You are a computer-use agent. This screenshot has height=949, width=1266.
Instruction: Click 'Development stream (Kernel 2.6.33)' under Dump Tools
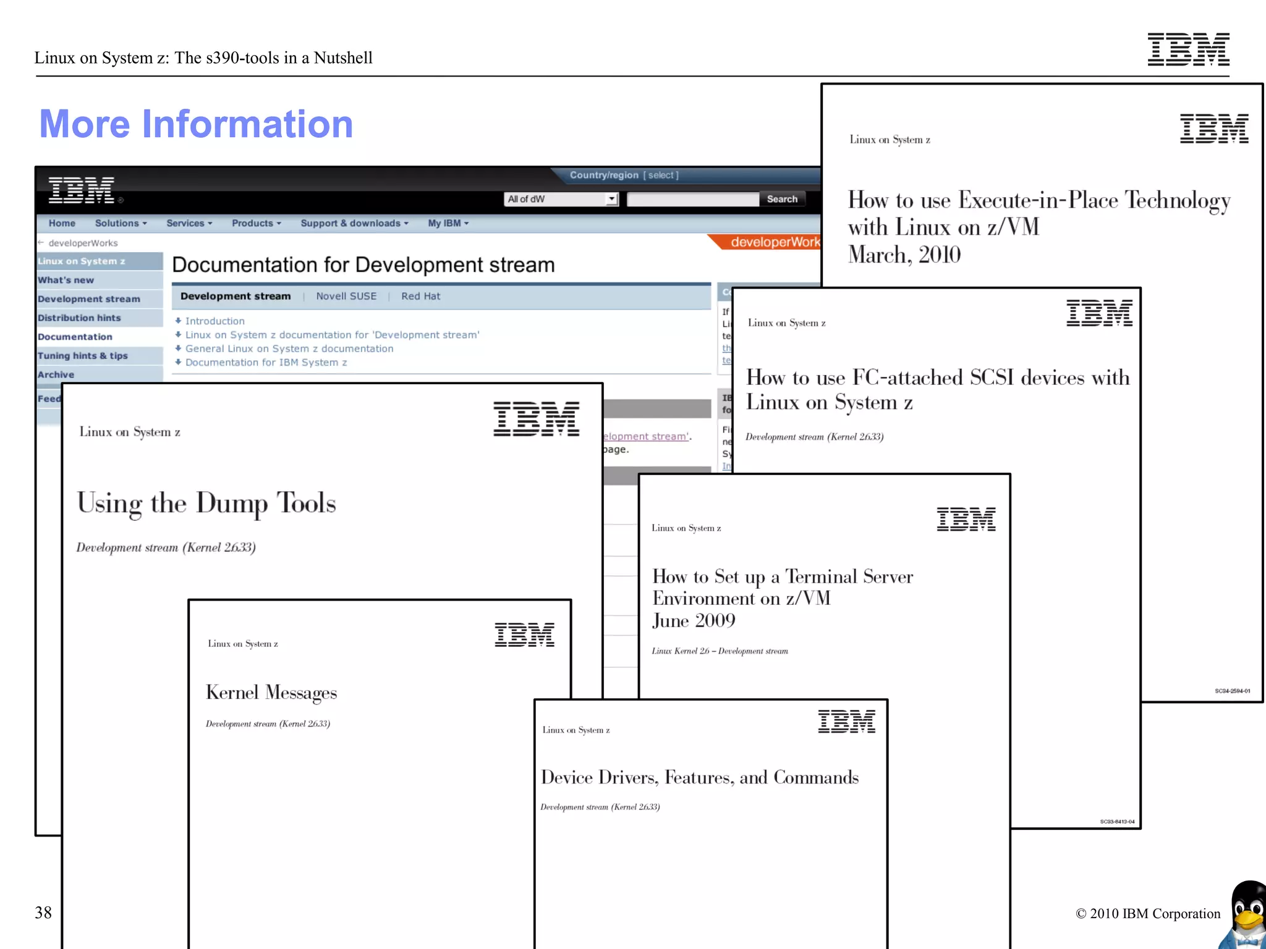click(166, 547)
